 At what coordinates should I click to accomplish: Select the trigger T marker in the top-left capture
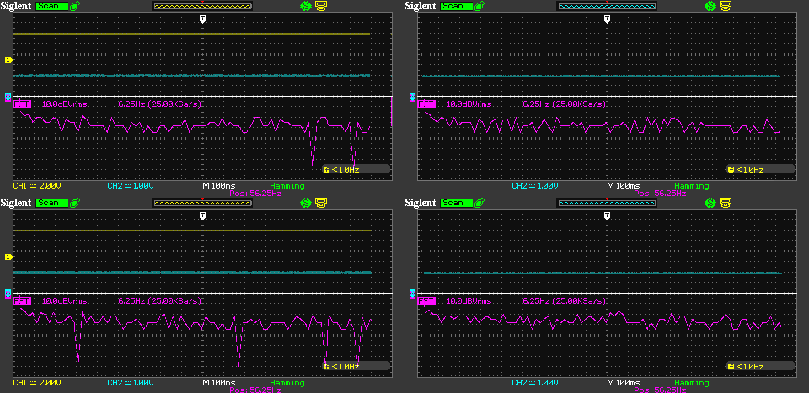click(202, 19)
